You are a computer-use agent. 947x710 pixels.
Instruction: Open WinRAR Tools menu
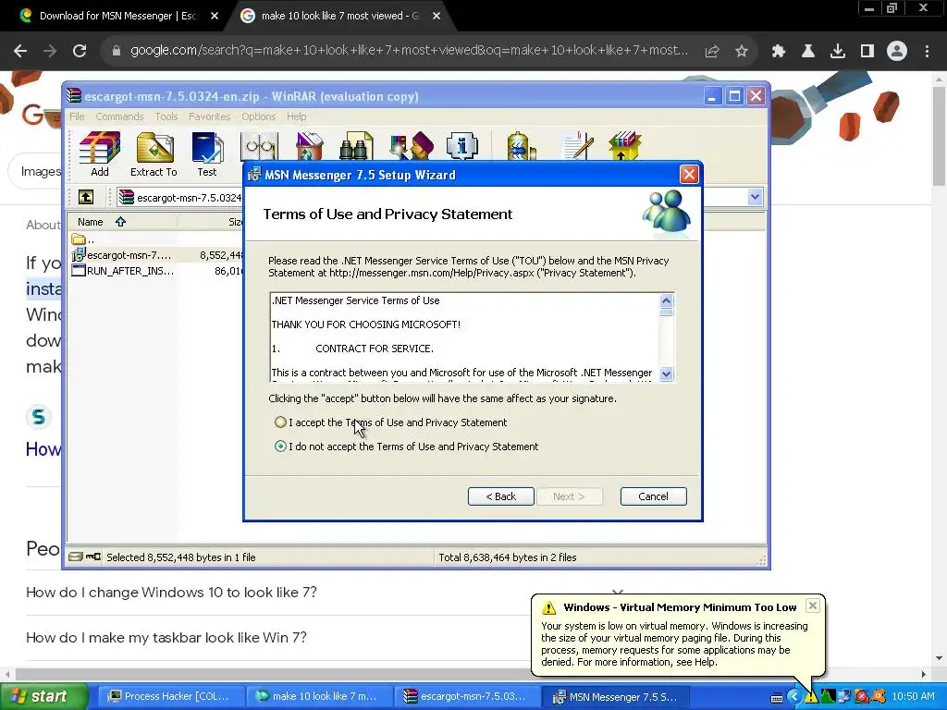coord(166,116)
